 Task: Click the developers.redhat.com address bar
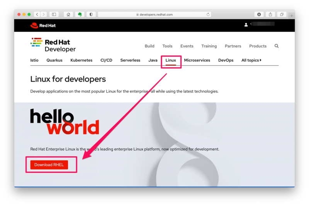coord(154,14)
